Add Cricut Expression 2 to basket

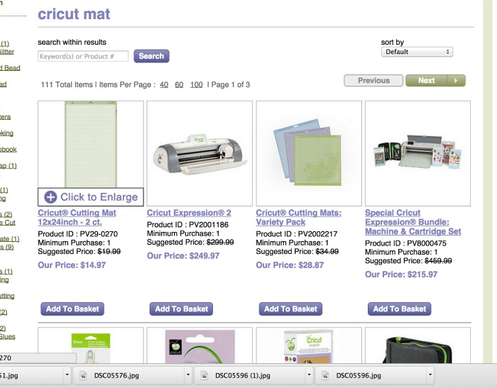(182, 309)
